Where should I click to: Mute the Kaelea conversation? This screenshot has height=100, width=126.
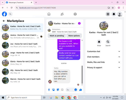(x=99, y=42)
